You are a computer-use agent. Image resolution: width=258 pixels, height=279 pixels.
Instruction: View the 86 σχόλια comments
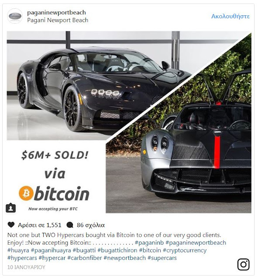pyautogui.click(x=91, y=225)
